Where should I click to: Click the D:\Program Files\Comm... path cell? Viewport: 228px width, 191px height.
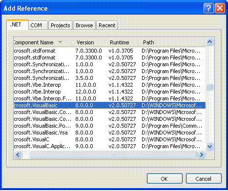[172, 126]
